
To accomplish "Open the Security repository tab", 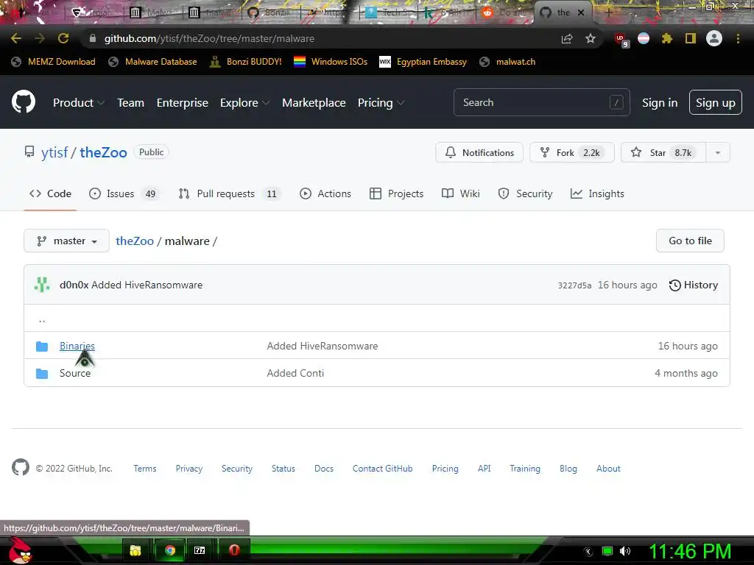I will pyautogui.click(x=525, y=193).
